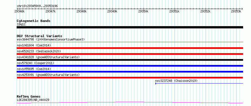Select the blue nsv579240 variant bar

click(130, 66)
